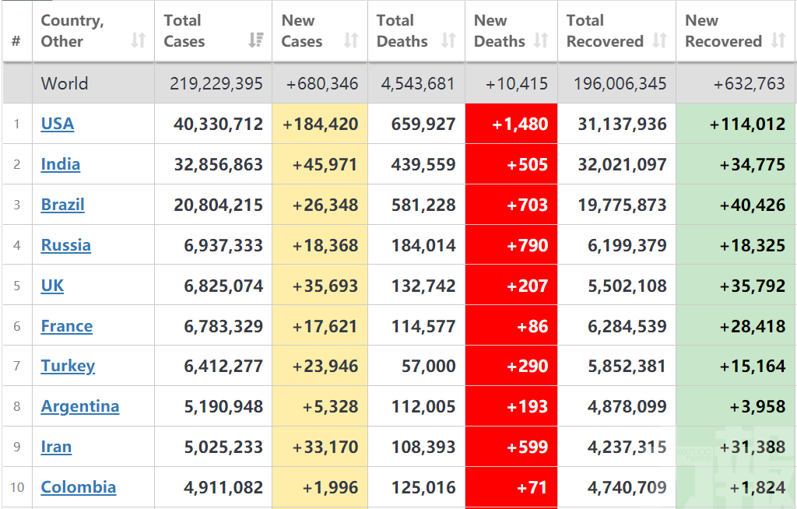Open the USA country link
The width and height of the screenshot is (797, 509).
(58, 124)
